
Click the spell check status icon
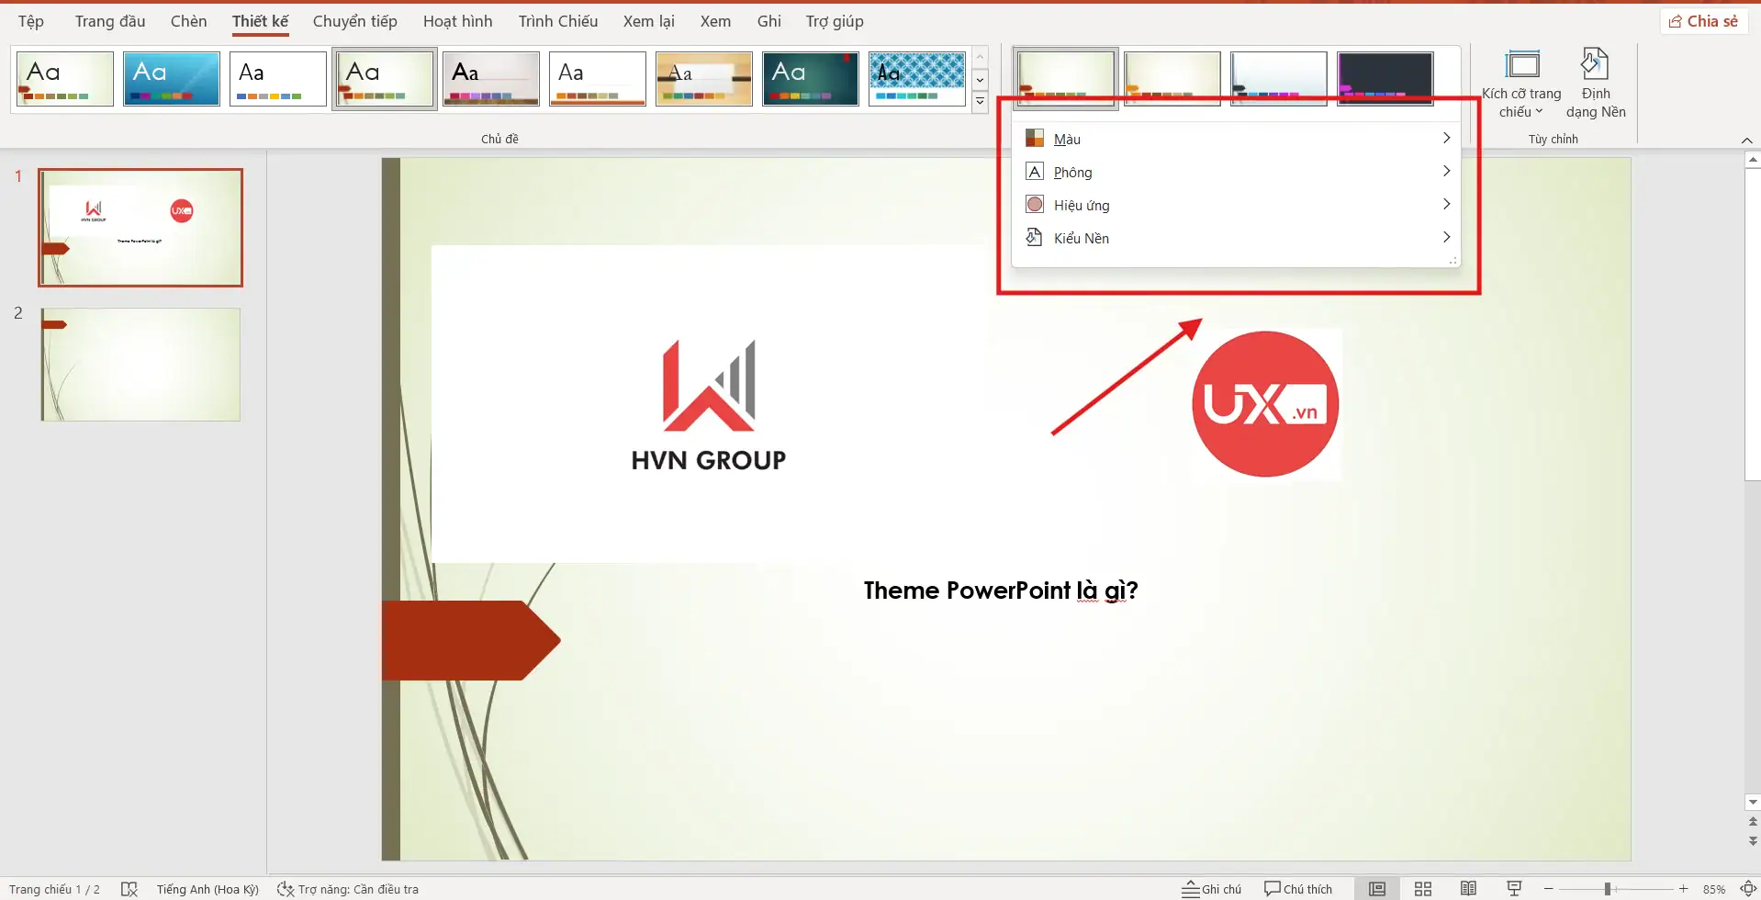[129, 889]
